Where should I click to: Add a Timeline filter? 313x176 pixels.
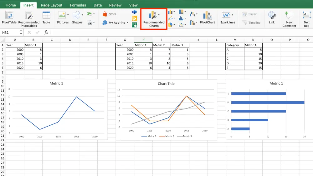[x=251, y=23]
